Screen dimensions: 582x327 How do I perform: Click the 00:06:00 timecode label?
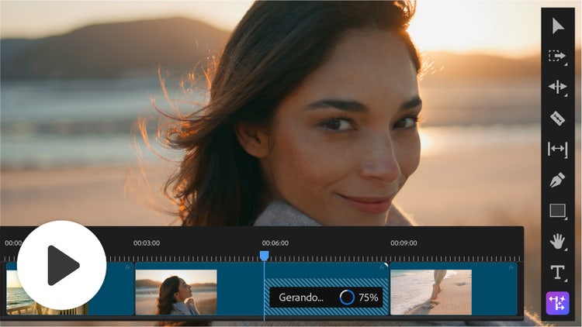click(275, 243)
